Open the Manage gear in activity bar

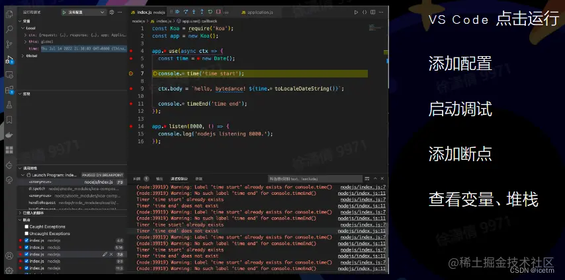(9, 270)
